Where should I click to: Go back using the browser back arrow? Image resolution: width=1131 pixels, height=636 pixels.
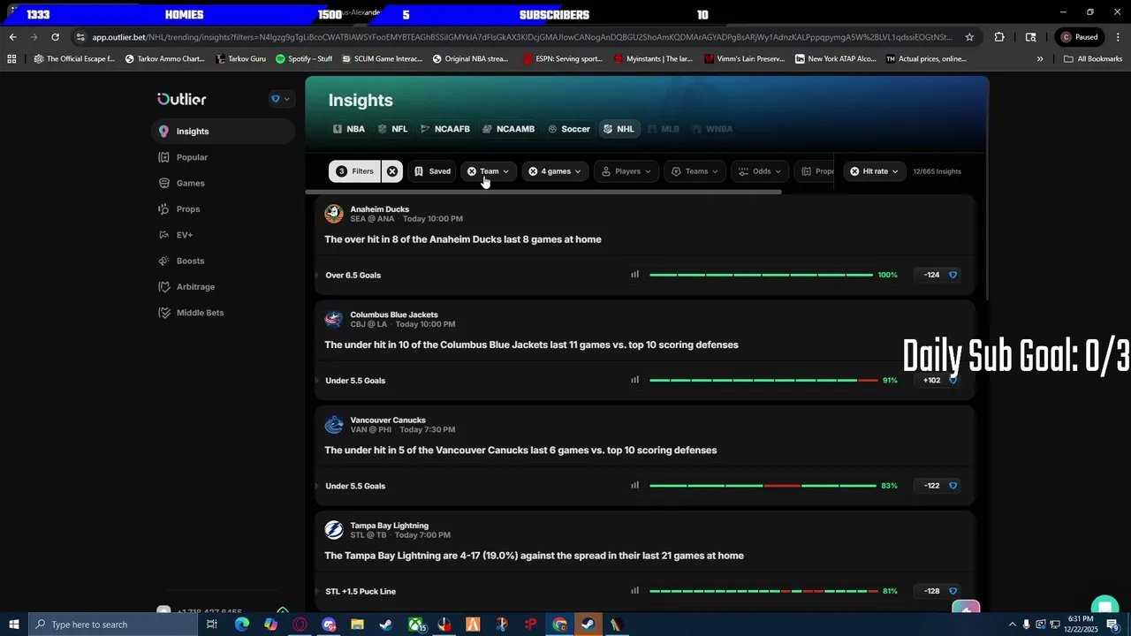click(x=12, y=37)
